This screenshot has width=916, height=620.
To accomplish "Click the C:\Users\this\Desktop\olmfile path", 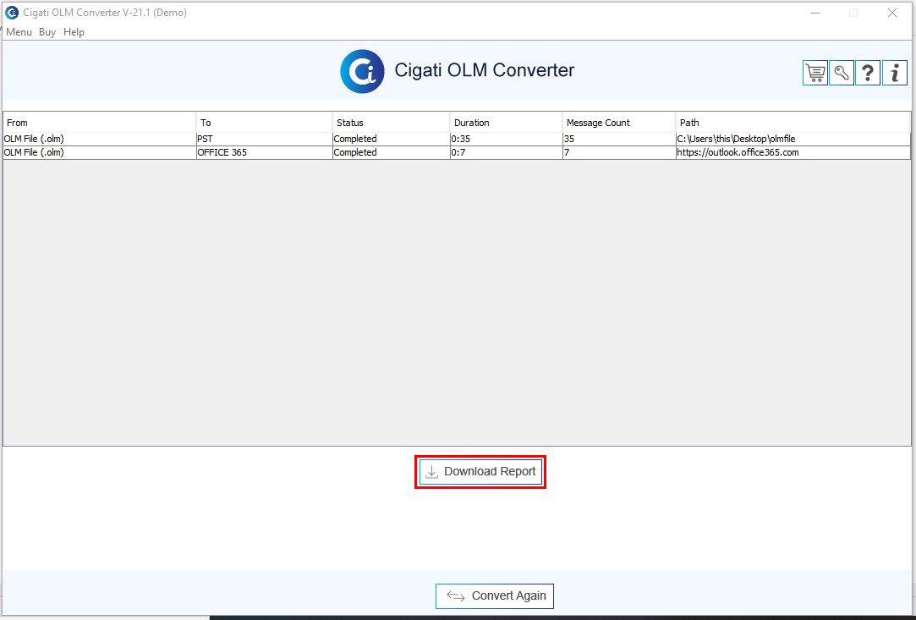I will (x=793, y=139).
